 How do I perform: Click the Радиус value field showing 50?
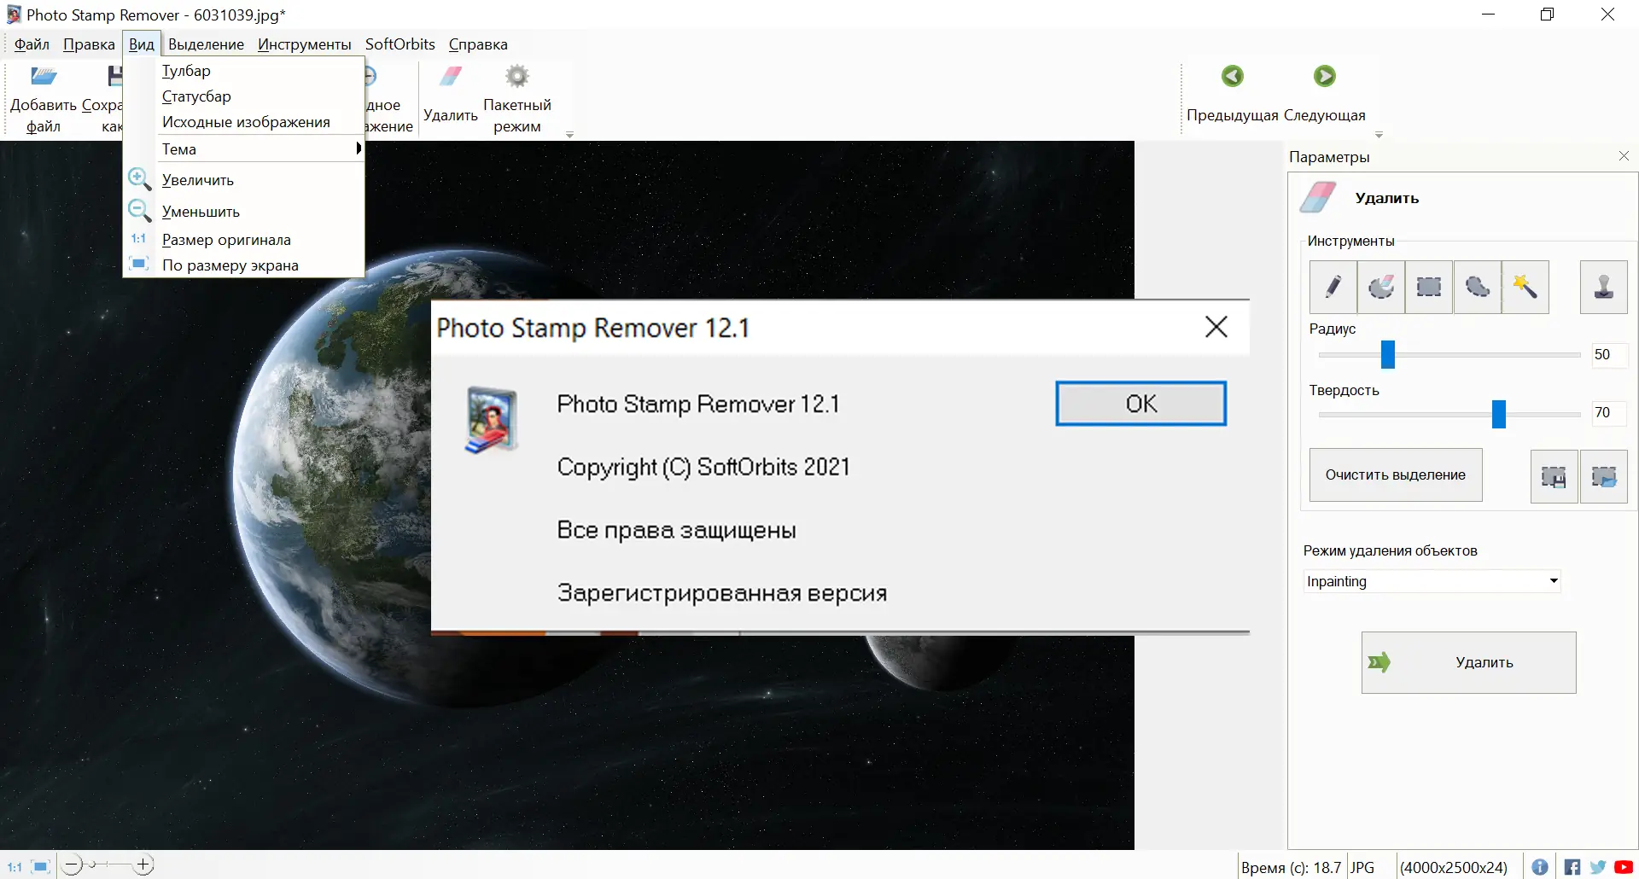[x=1609, y=355]
